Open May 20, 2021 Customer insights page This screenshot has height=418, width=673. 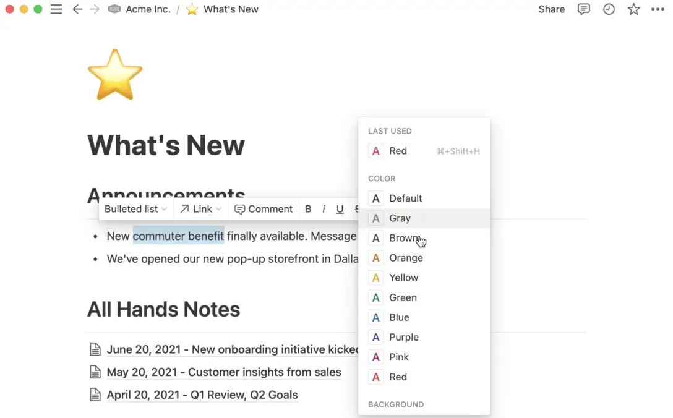(224, 372)
